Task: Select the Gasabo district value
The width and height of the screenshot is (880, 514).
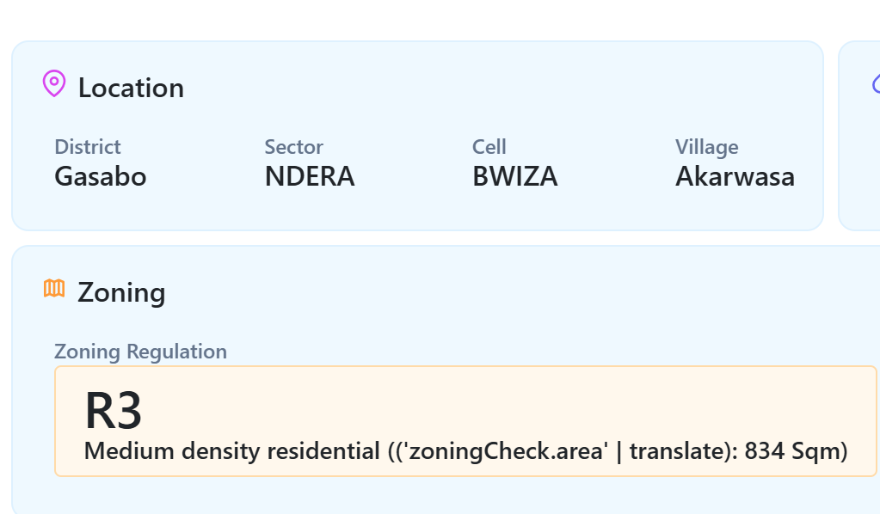Action: point(101,176)
